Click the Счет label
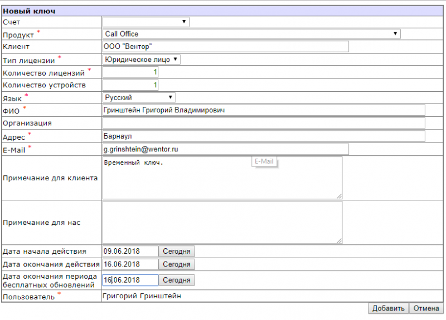The image size is (446, 320). click(x=11, y=22)
